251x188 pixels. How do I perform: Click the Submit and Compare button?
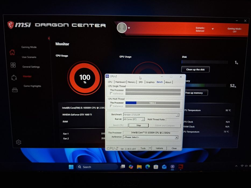pyautogui.click(x=165, y=126)
